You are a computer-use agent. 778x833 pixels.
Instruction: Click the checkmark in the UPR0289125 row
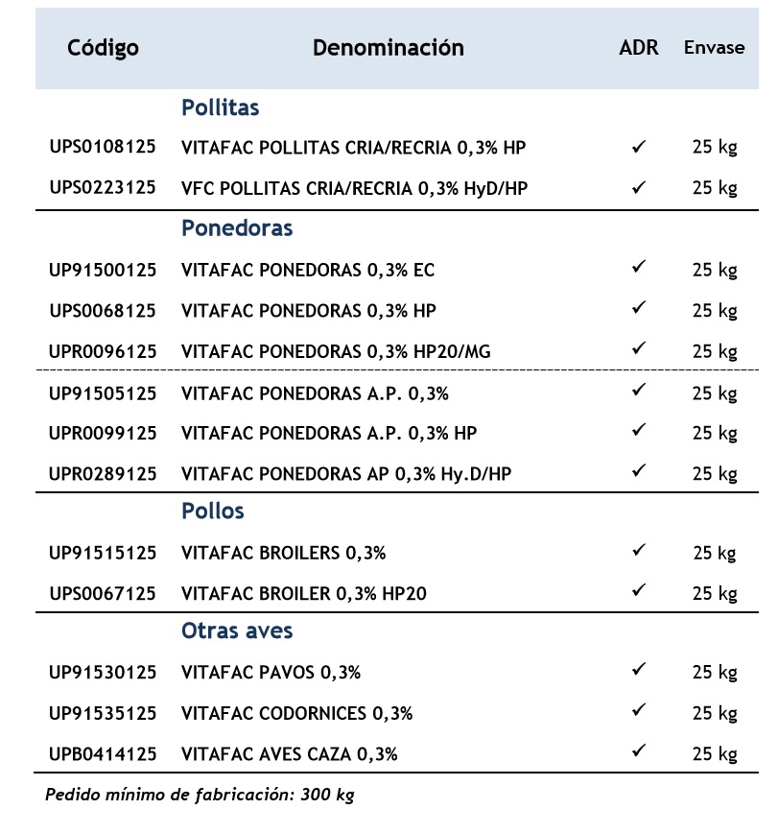tap(638, 469)
